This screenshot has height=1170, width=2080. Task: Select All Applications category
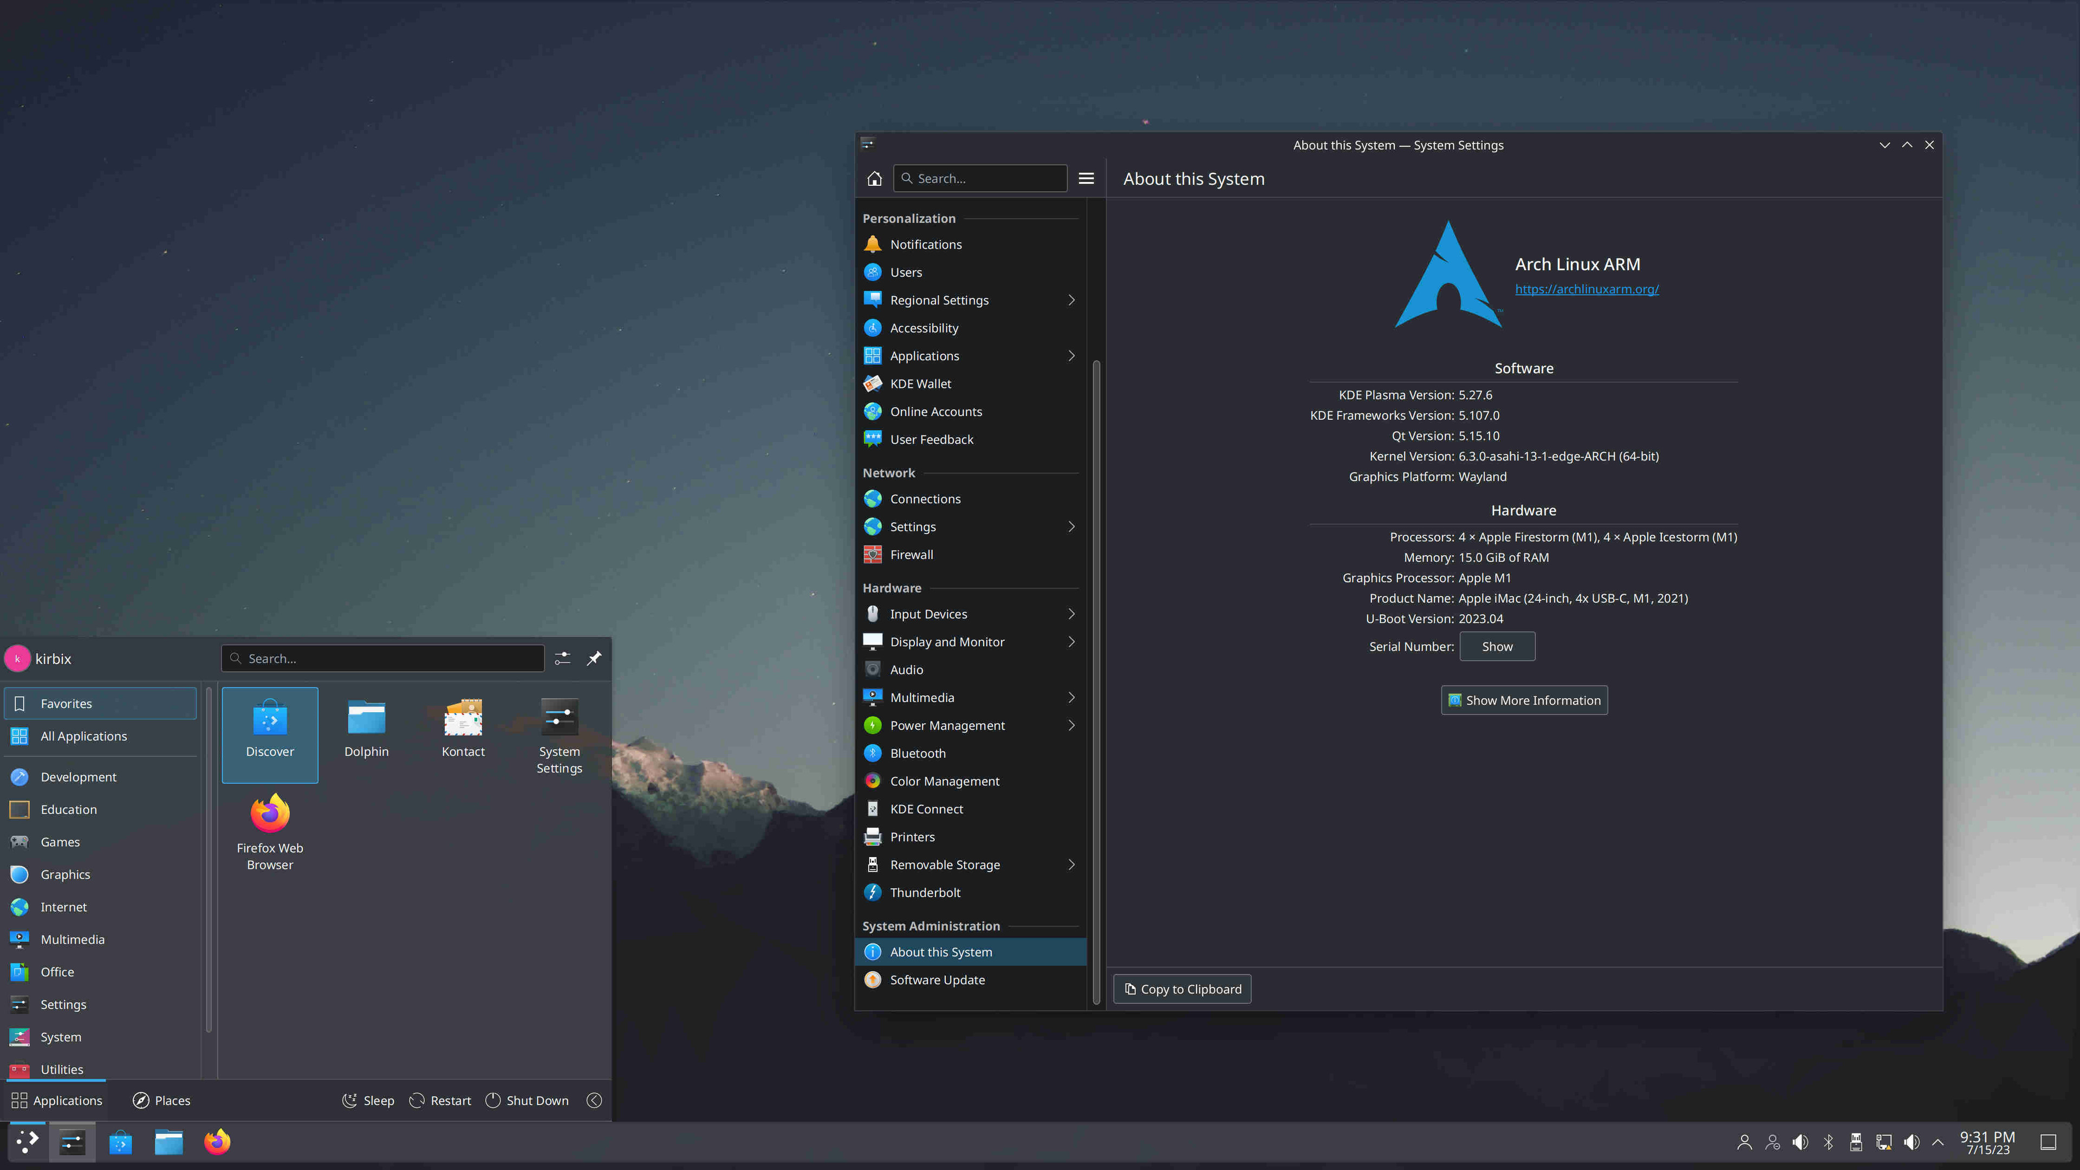84,736
